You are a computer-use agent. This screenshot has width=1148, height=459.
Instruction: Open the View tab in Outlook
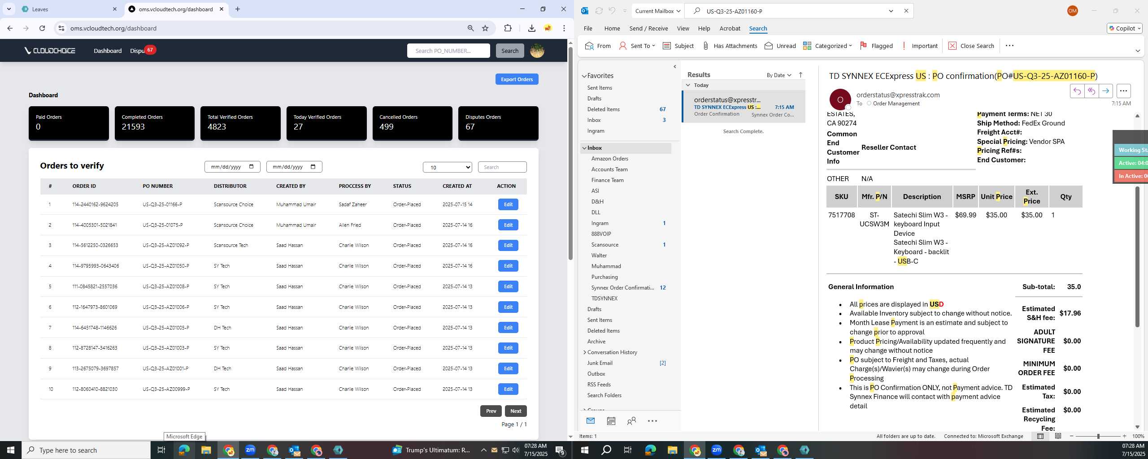683,28
